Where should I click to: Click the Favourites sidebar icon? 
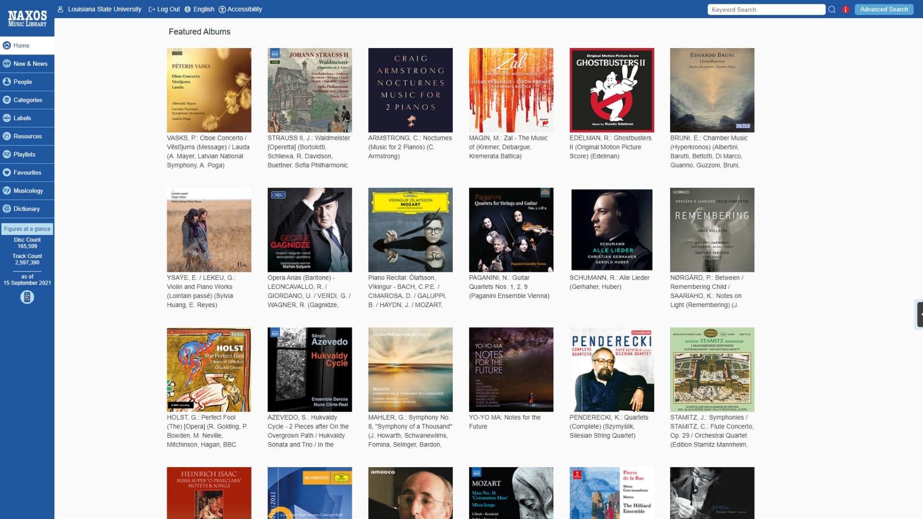(7, 173)
